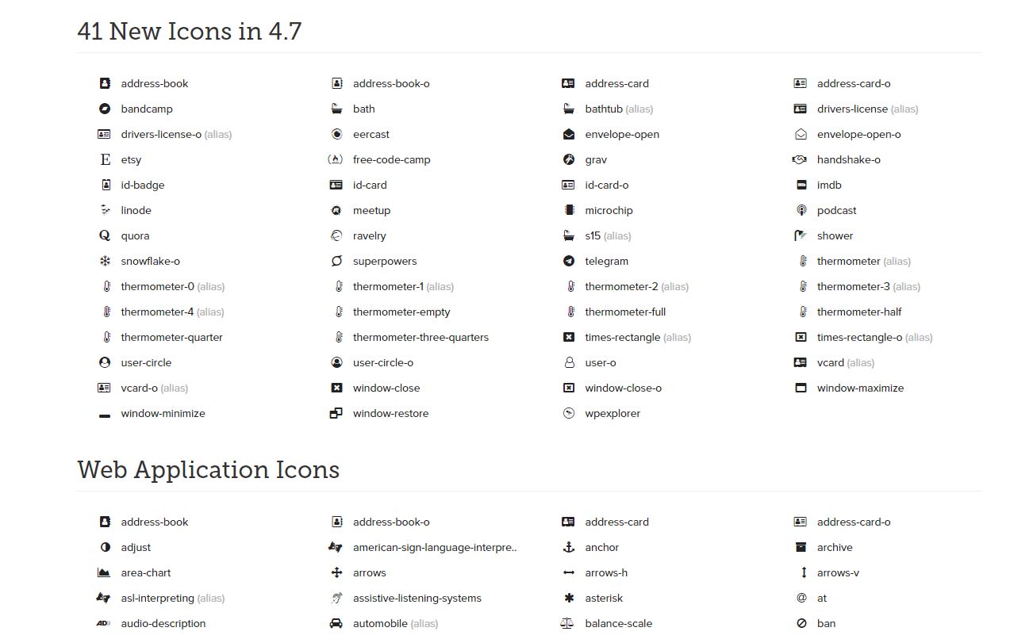
Task: Select the asterisk icon
Action: pos(568,598)
